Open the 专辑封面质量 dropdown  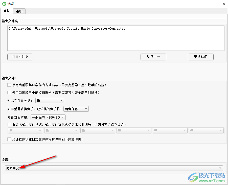tap(48, 117)
